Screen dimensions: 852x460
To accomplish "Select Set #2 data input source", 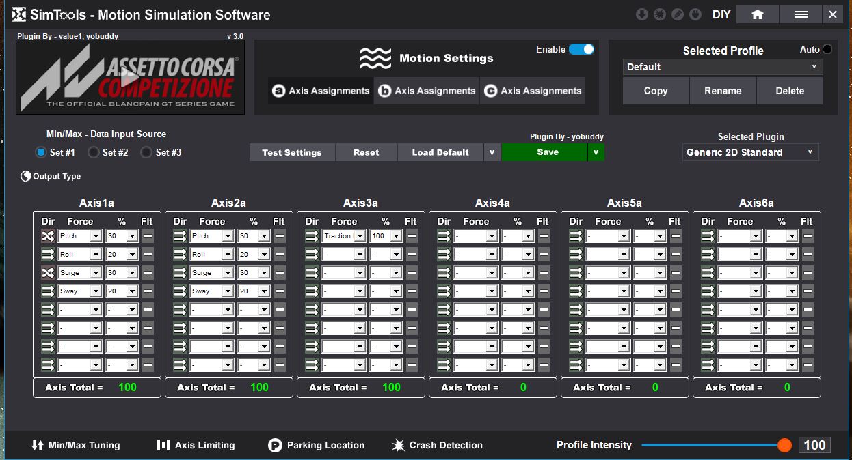I will tap(94, 152).
